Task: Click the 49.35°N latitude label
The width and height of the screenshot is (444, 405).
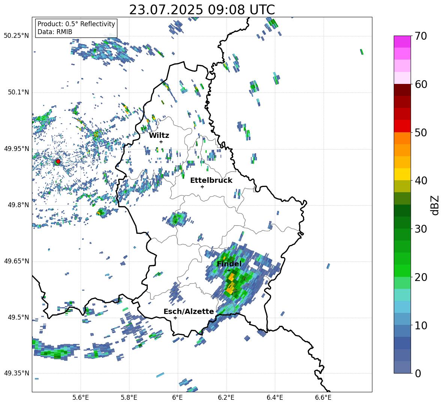Action: (x=16, y=373)
